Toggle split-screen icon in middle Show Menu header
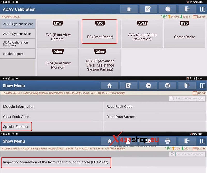 tap(203, 85)
